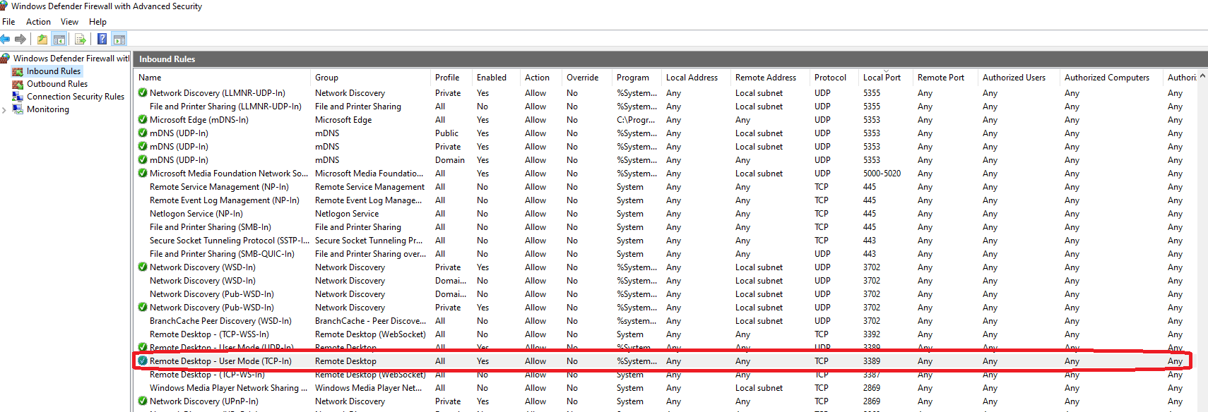Expand the Monitoring tree node
The image size is (1208, 412).
(x=5, y=110)
